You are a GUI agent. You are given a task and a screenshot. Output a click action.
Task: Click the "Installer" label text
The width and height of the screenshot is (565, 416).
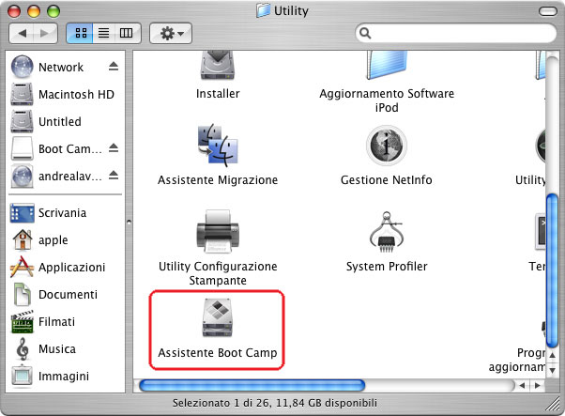click(218, 94)
